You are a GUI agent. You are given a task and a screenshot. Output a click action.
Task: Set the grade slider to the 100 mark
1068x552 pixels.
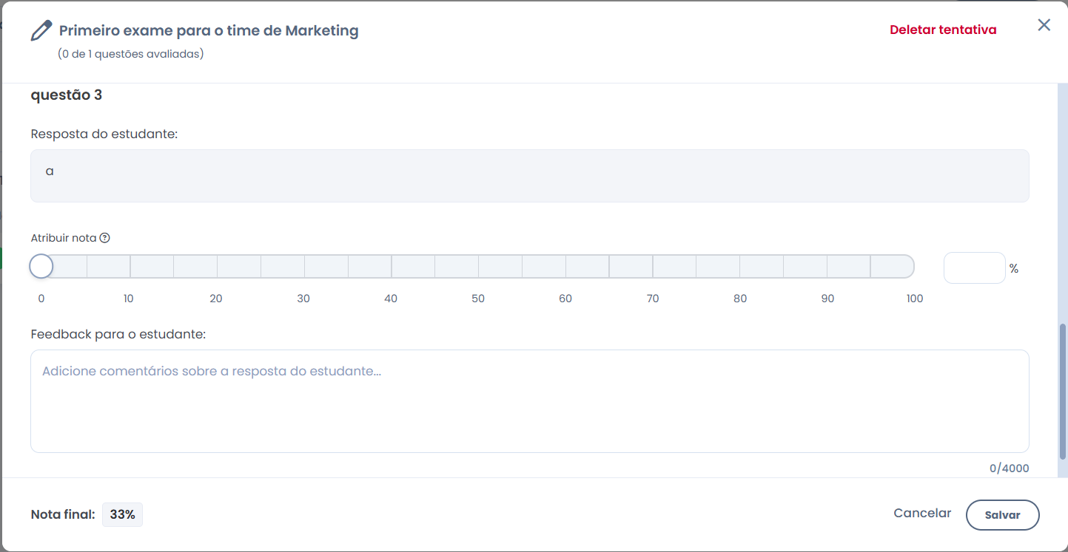pos(913,266)
